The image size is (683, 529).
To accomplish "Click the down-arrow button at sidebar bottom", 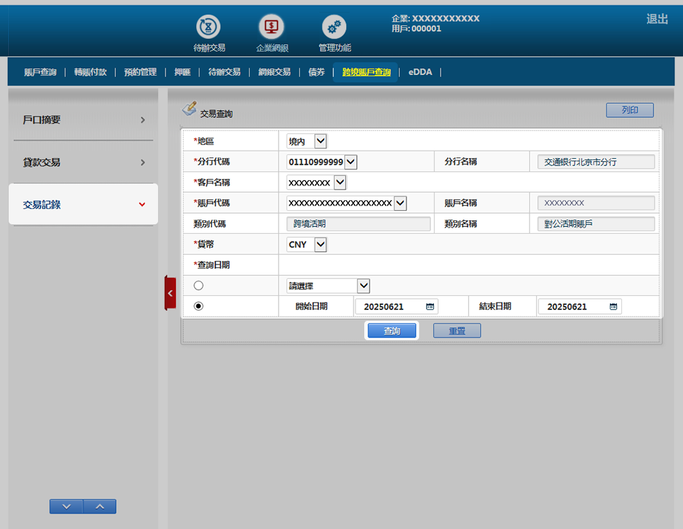I will pos(66,506).
